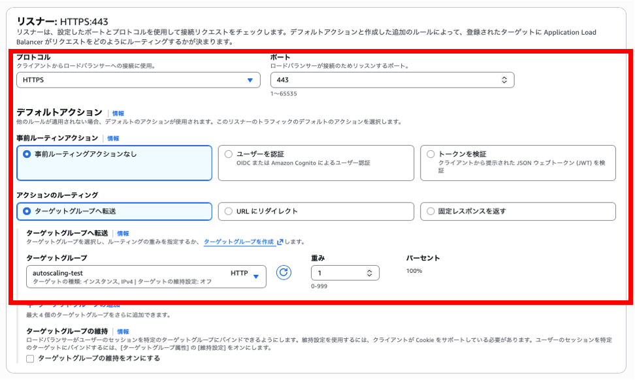This screenshot has width=635, height=380.
Task: Click the 1〜65535 port range hint
Action: click(x=284, y=93)
